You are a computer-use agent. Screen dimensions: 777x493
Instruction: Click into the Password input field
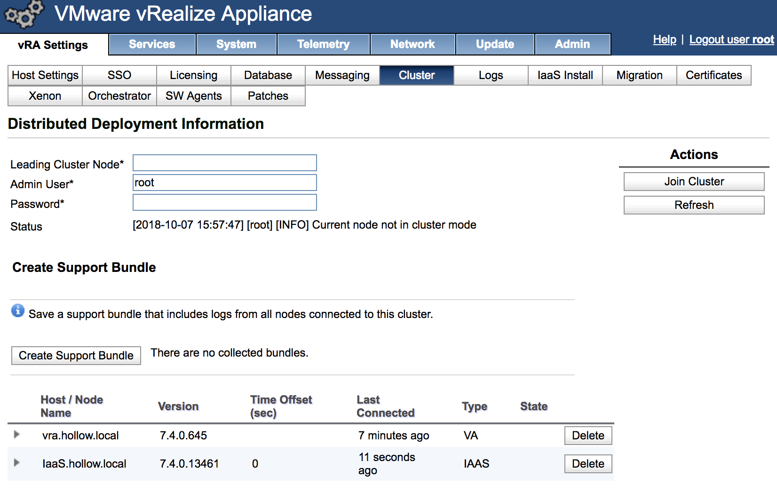point(224,203)
